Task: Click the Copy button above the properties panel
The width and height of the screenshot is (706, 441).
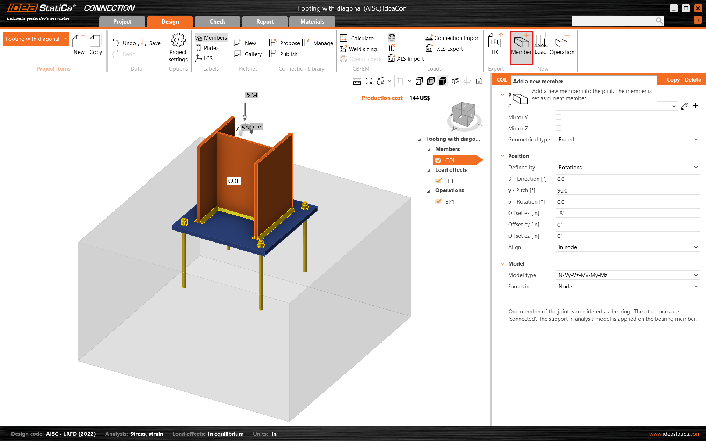Action: [x=673, y=79]
